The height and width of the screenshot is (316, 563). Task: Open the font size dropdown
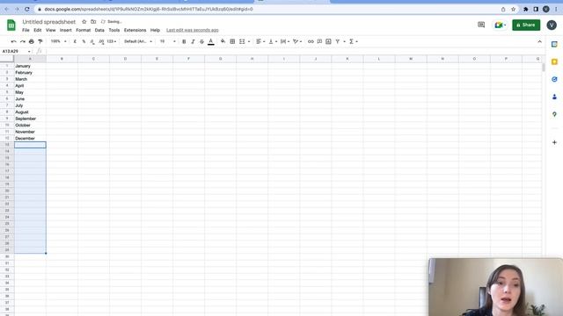(168, 41)
